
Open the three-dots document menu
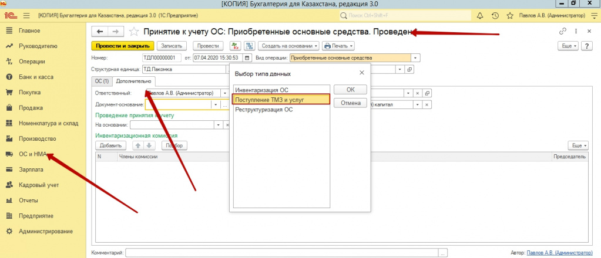[x=576, y=31]
